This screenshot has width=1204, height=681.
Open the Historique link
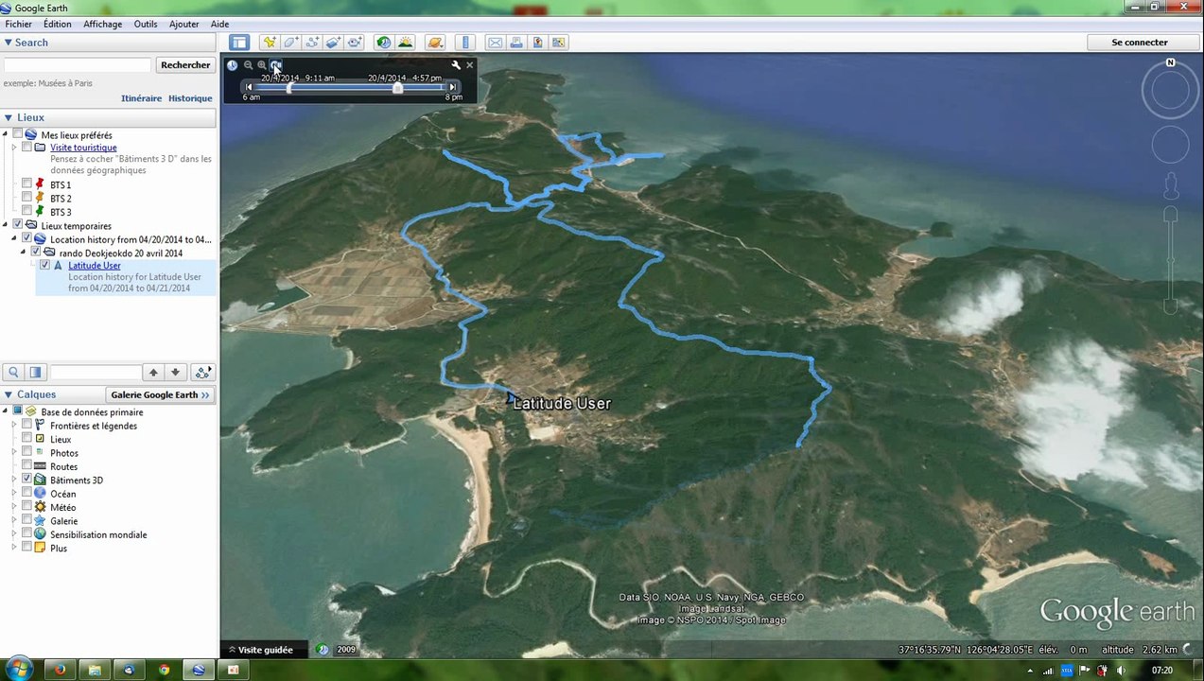point(190,98)
